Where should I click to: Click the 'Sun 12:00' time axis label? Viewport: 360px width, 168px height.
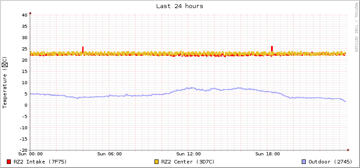pos(188,154)
